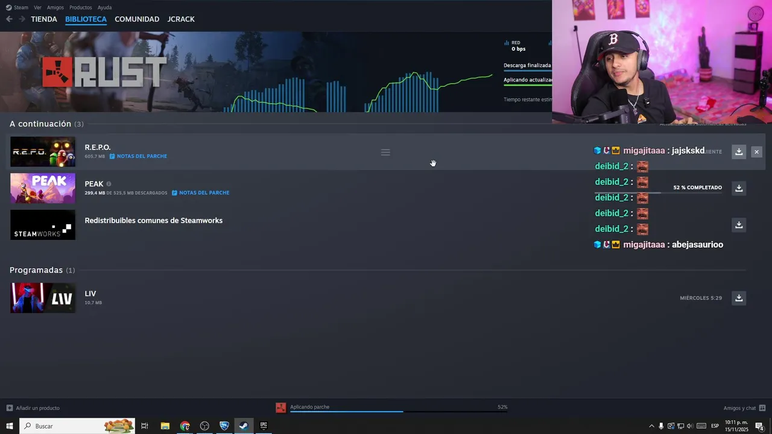Click the R.E.P.O. game thumbnail

(x=43, y=152)
